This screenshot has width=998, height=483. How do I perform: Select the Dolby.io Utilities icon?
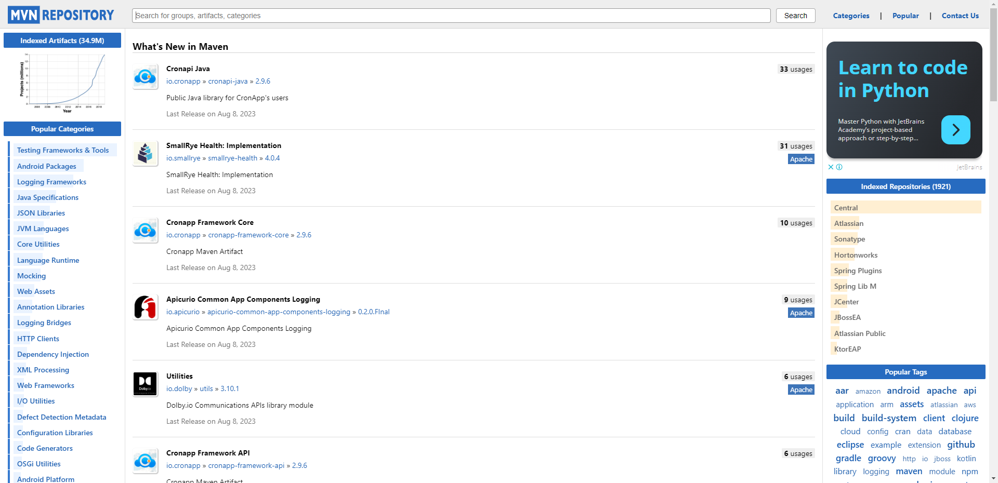[x=145, y=384]
